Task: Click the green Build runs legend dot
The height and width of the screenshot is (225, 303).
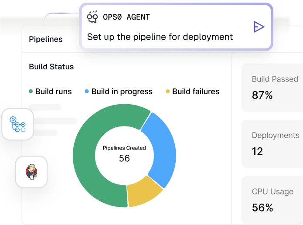Action: coord(31,92)
